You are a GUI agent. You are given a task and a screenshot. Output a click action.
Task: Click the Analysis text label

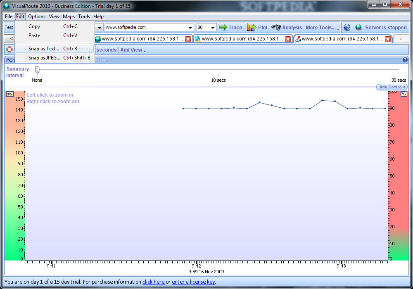tap(292, 27)
